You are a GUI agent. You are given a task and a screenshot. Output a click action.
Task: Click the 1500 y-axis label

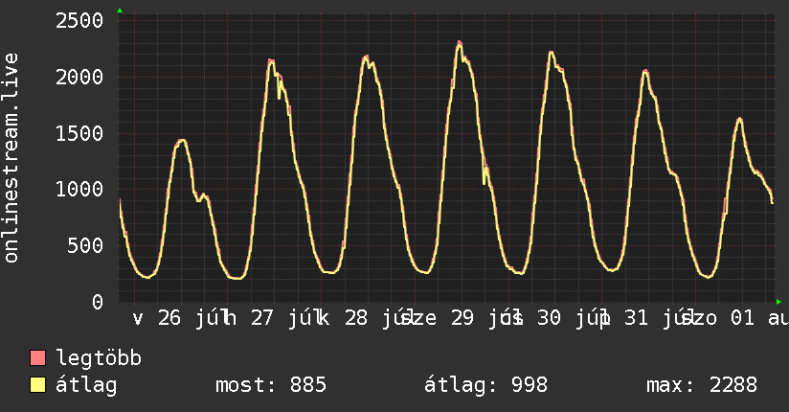click(79, 134)
